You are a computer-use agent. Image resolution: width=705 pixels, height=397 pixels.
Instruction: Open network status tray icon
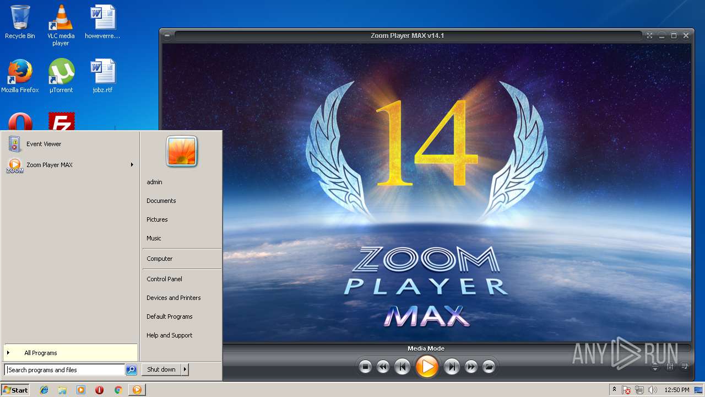pyautogui.click(x=639, y=390)
